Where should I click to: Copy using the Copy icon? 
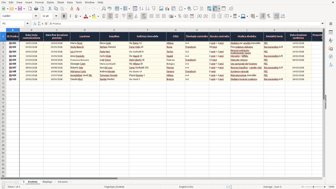point(56,9)
